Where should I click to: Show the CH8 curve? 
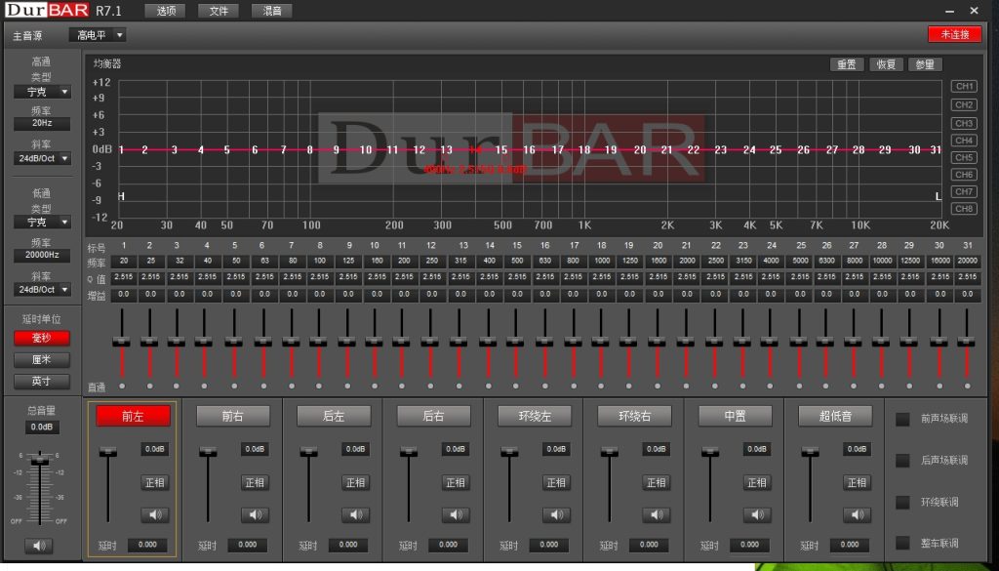964,208
